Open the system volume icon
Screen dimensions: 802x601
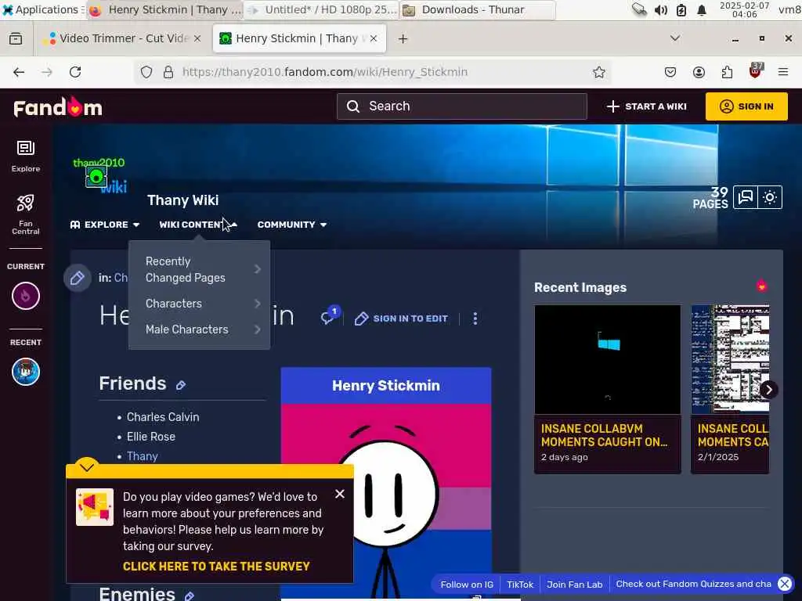(661, 10)
